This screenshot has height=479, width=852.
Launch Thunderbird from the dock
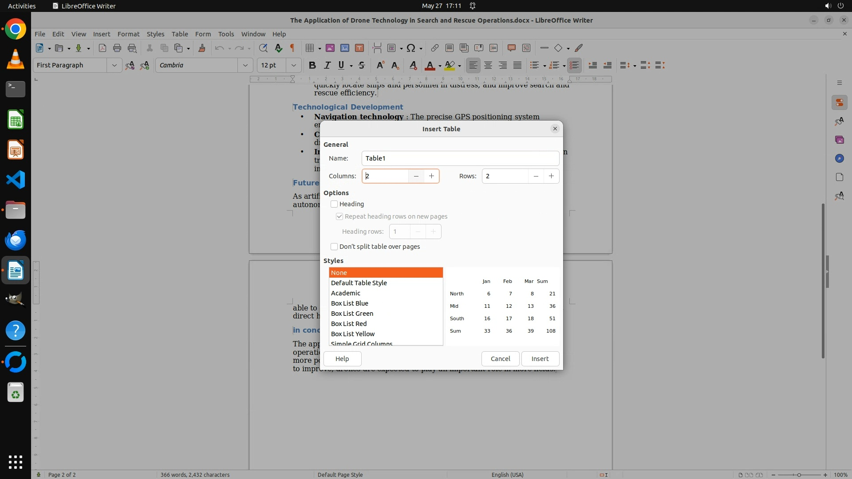coord(16,240)
